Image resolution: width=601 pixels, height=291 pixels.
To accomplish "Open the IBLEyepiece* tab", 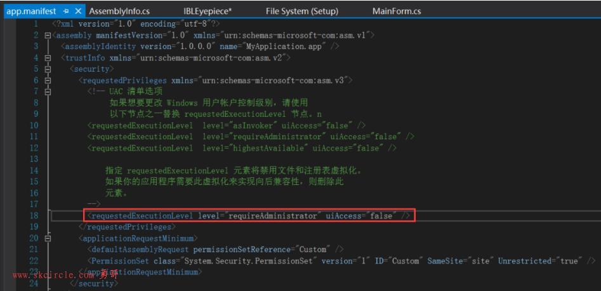I will click(208, 11).
